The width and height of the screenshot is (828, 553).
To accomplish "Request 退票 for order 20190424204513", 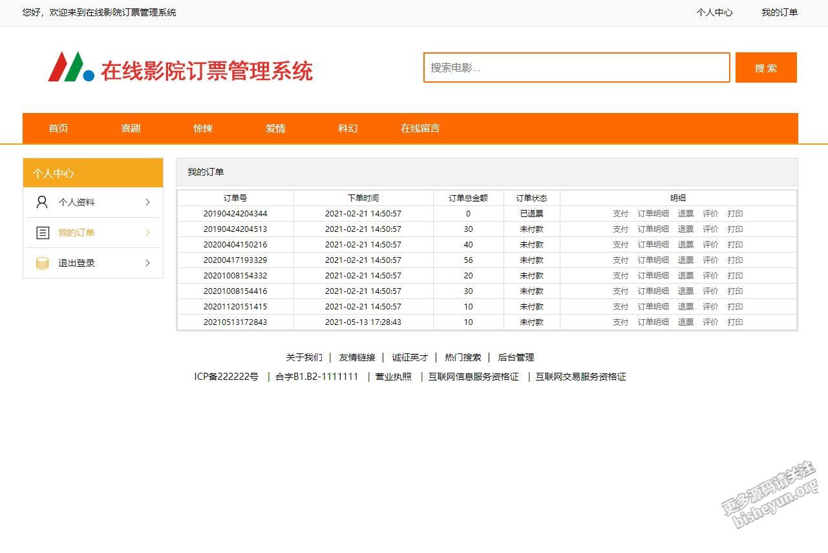I will tap(685, 229).
